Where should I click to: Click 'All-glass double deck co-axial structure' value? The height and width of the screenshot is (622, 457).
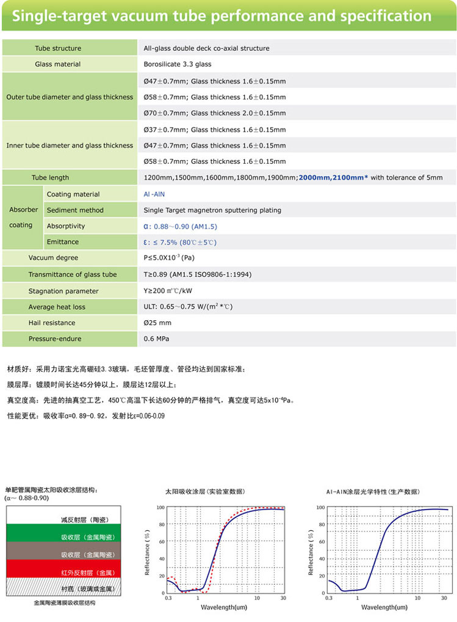click(206, 48)
